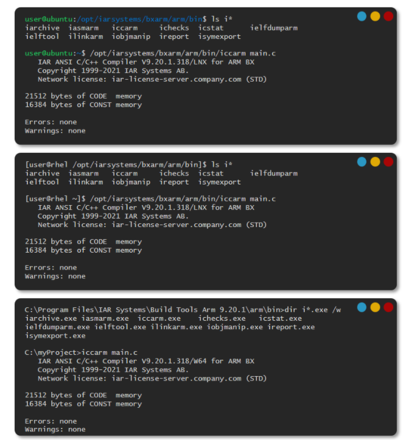Click the blue dot on RHEL terminal
Image resolution: width=409 pixels, height=440 pixels.
[x=362, y=162]
